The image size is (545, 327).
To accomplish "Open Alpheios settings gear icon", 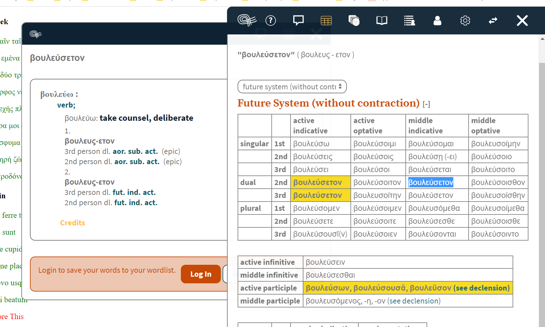I will tap(465, 21).
